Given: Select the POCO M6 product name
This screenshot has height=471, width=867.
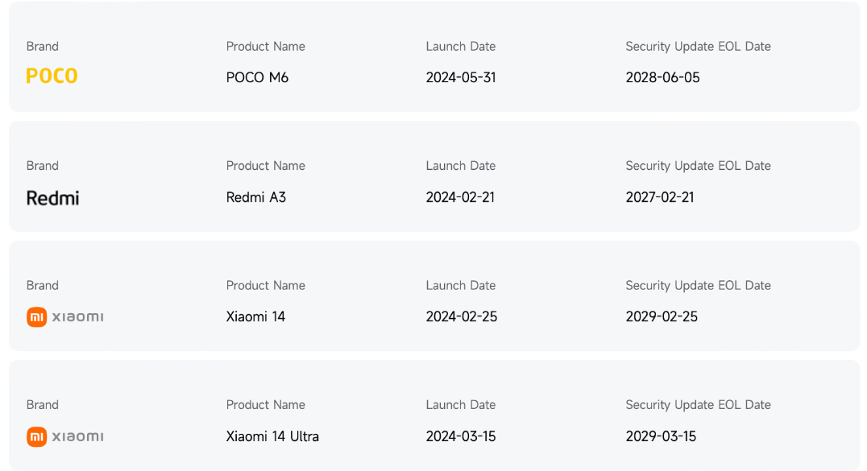Looking at the screenshot, I should pos(257,78).
